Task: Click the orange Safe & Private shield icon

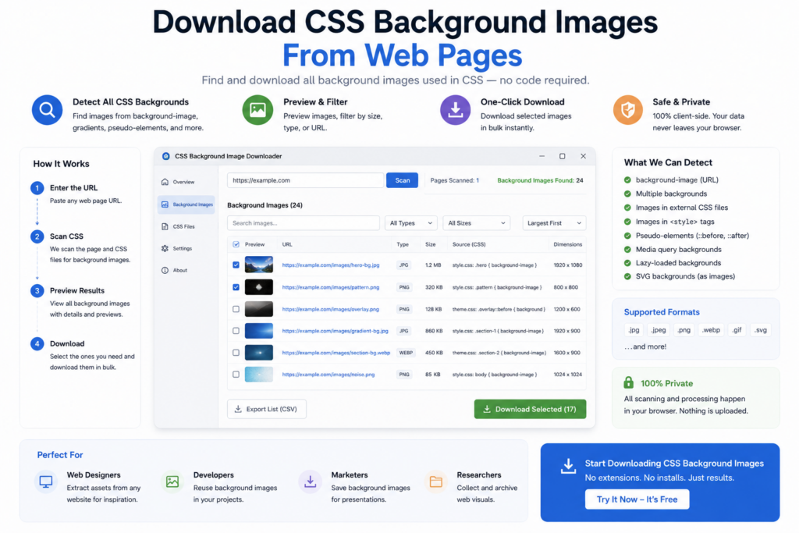Action: (628, 110)
